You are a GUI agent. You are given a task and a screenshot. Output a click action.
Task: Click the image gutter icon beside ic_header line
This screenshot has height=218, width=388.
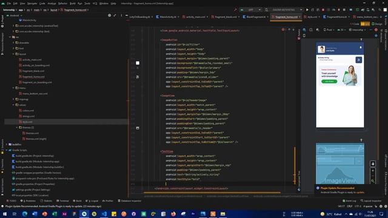(138, 128)
